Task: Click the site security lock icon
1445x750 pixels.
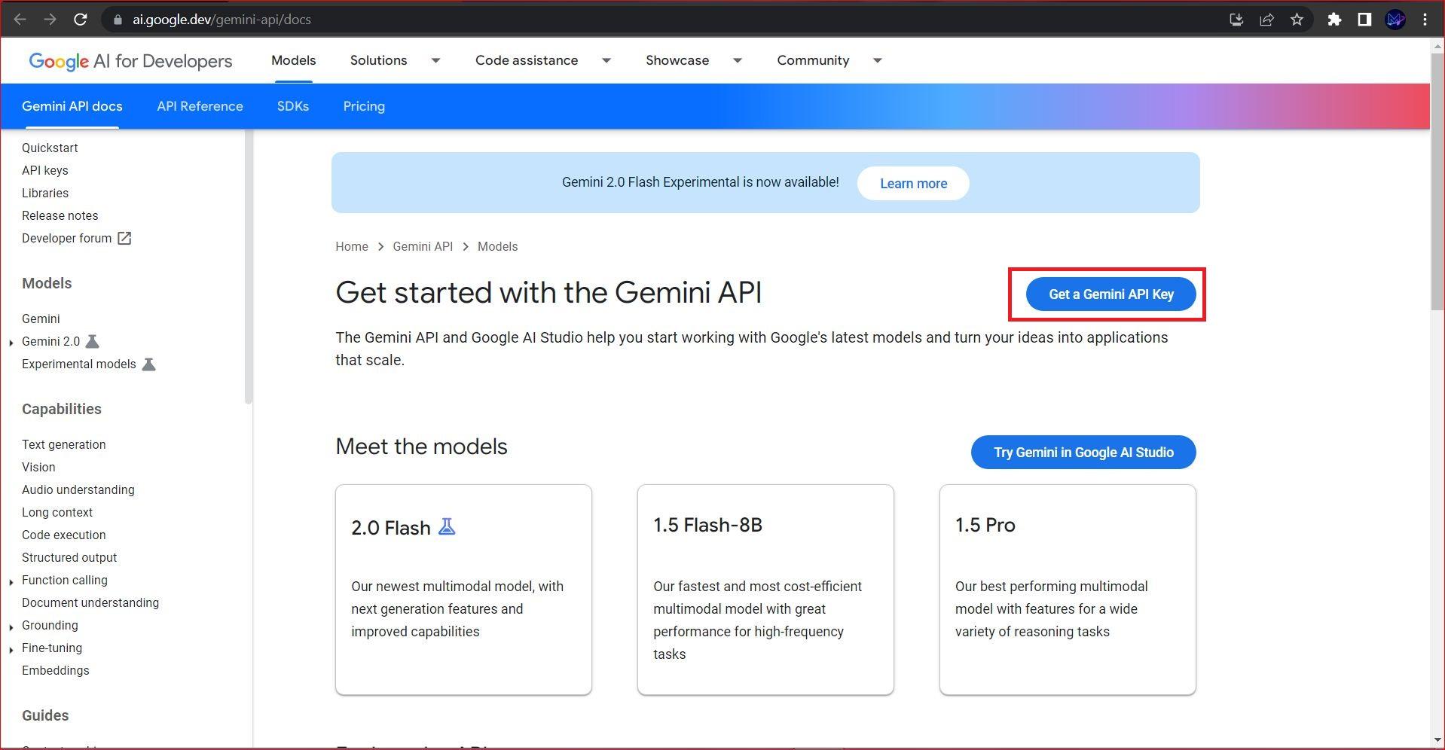Action: 118,20
